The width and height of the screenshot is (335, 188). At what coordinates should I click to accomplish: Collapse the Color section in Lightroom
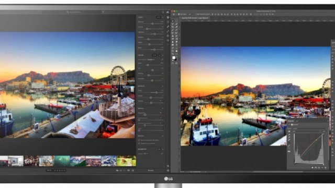(163, 55)
